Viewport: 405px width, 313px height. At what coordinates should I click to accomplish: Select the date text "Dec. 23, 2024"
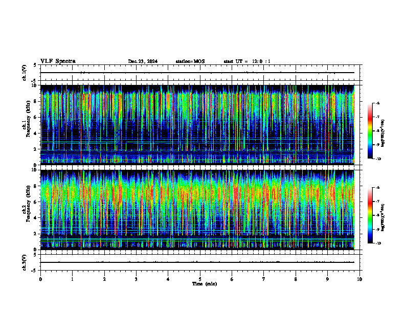click(143, 61)
